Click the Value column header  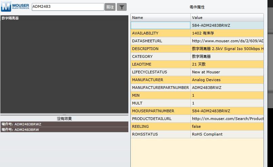point(227,18)
